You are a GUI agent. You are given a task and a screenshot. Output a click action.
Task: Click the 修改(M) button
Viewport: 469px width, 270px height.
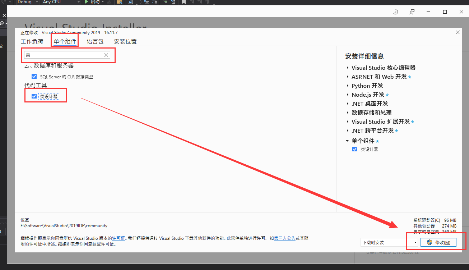pyautogui.click(x=438, y=242)
